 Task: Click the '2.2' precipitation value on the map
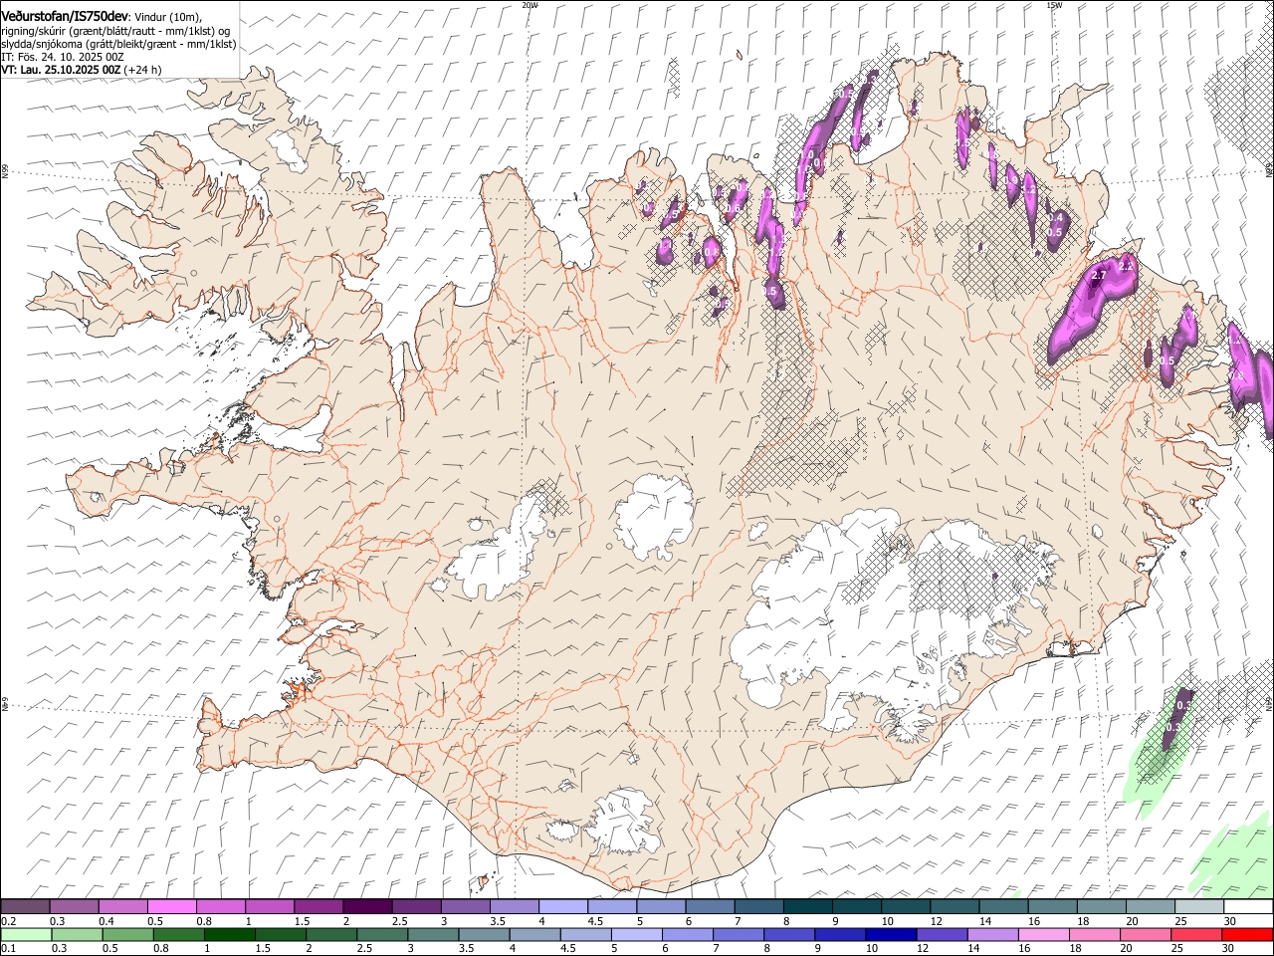pyautogui.click(x=1127, y=266)
